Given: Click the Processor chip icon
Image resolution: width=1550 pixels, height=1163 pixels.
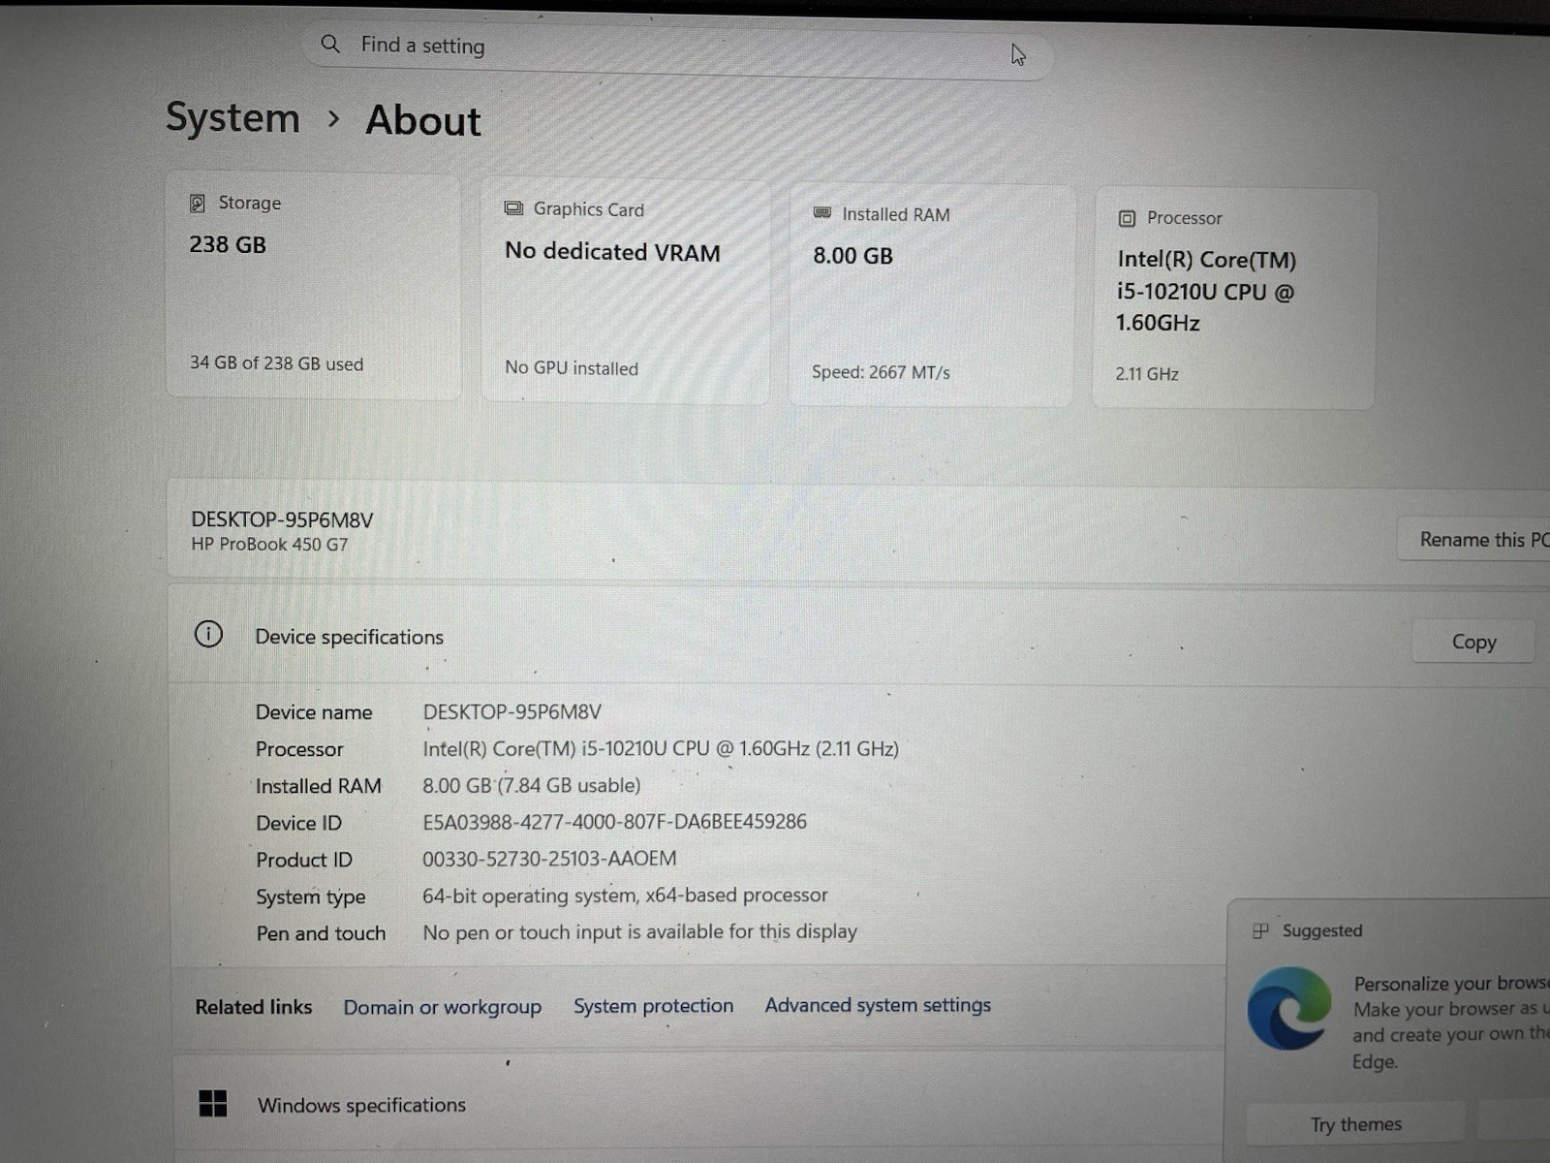Looking at the screenshot, I should click(1127, 218).
